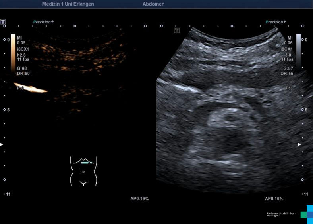313x224 pixels.
Task: Click the G:68 gain value on left
Action: point(23,68)
